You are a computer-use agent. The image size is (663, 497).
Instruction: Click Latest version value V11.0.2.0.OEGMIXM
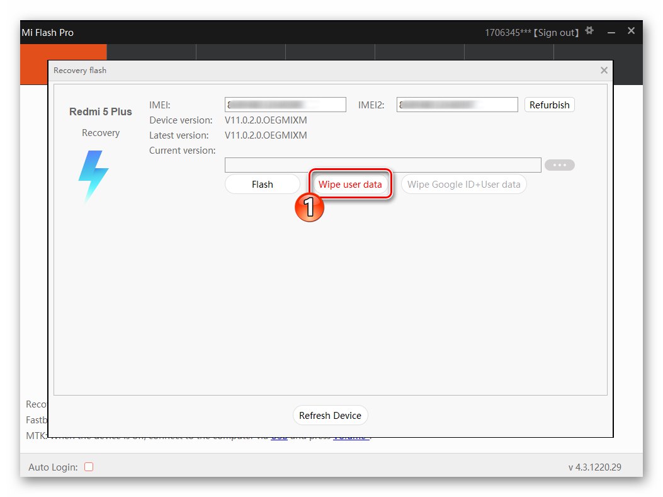(x=266, y=135)
